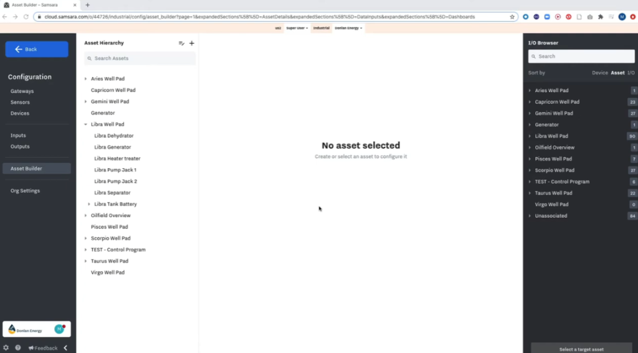Click the Unassociated count badge 84
Viewport: 638px width, 353px height.
pos(632,216)
